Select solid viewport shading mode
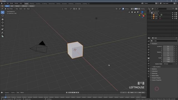 pyautogui.click(x=136, y=9)
